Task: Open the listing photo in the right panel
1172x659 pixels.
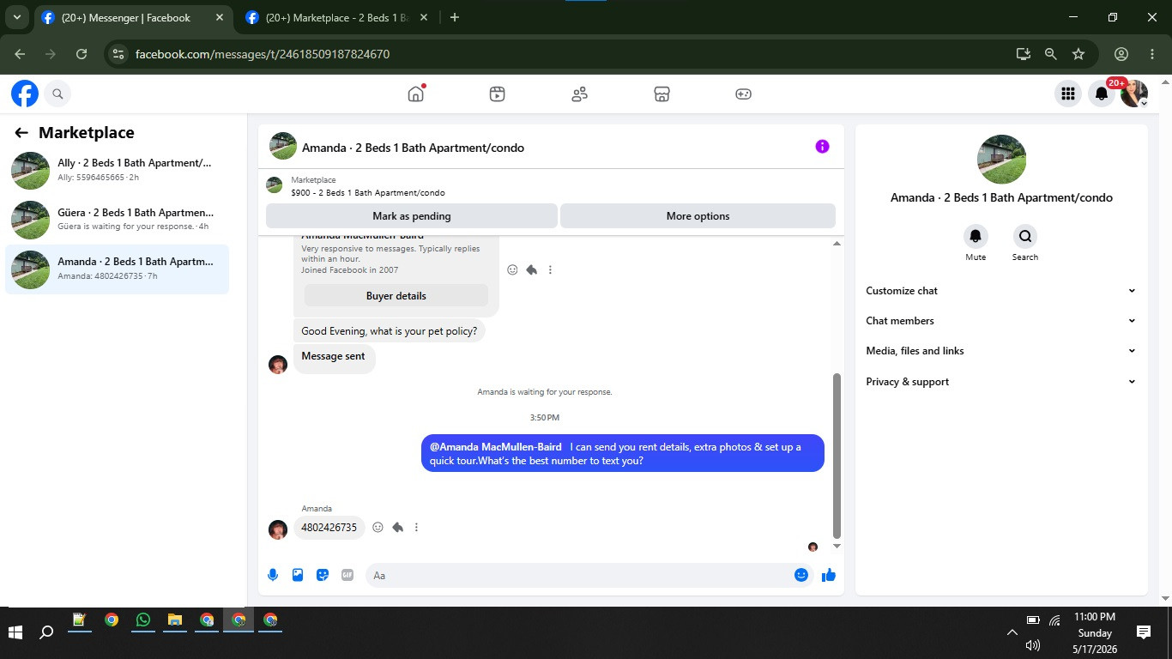Action: [x=1001, y=159]
